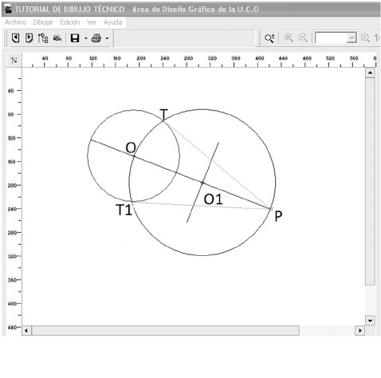Click the horizontal scrollbar thumb

[x=165, y=331]
